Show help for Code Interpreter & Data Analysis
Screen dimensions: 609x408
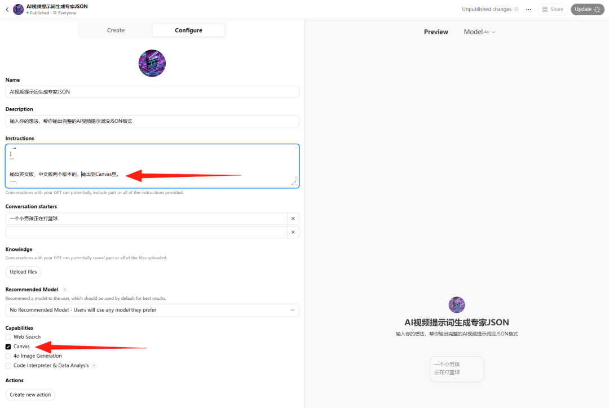(94, 366)
